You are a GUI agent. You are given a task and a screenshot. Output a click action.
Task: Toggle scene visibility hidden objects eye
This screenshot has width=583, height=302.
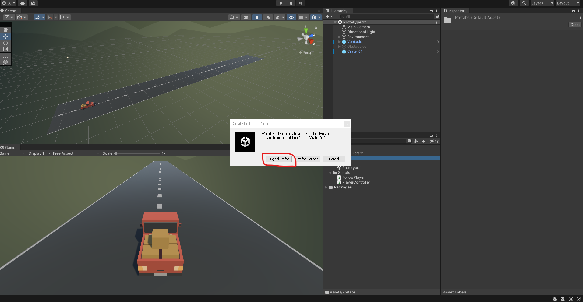click(291, 17)
